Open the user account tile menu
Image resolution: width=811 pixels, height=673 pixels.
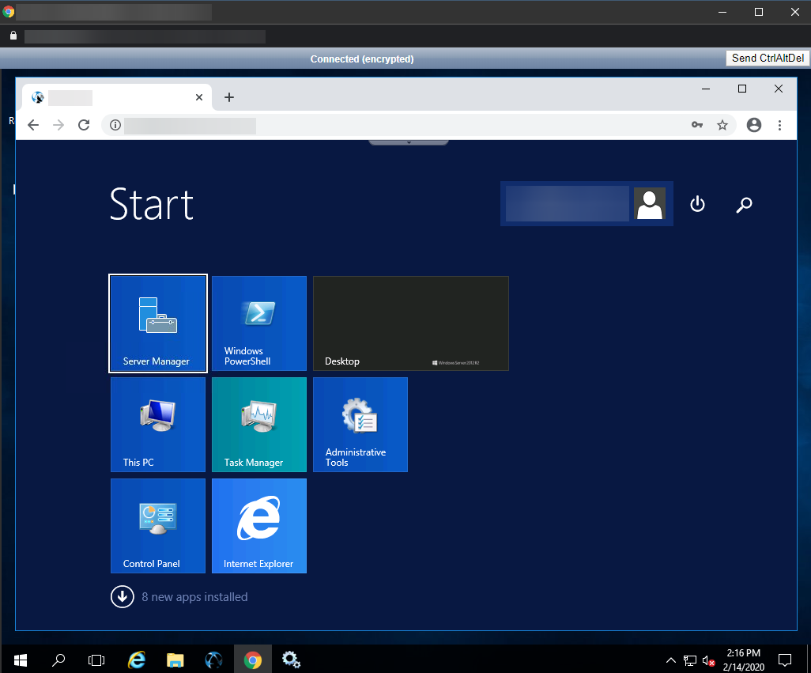coord(587,204)
